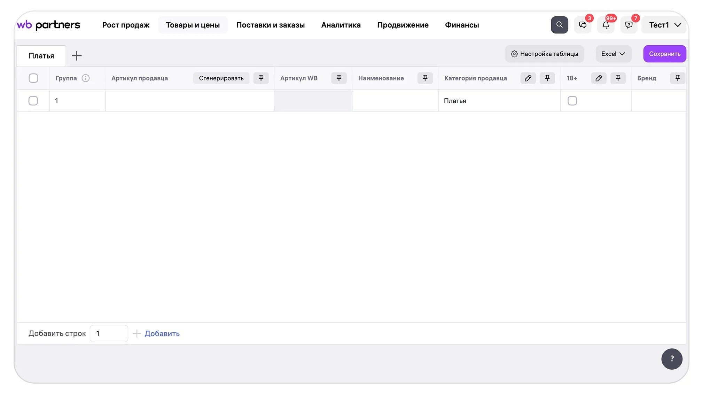
Task: Pin the Артикул WB column
Action: [339, 78]
